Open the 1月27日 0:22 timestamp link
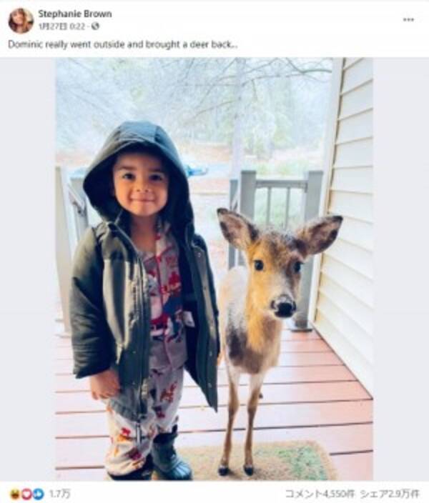Image resolution: width=429 pixels, height=503 pixels. 61,26
